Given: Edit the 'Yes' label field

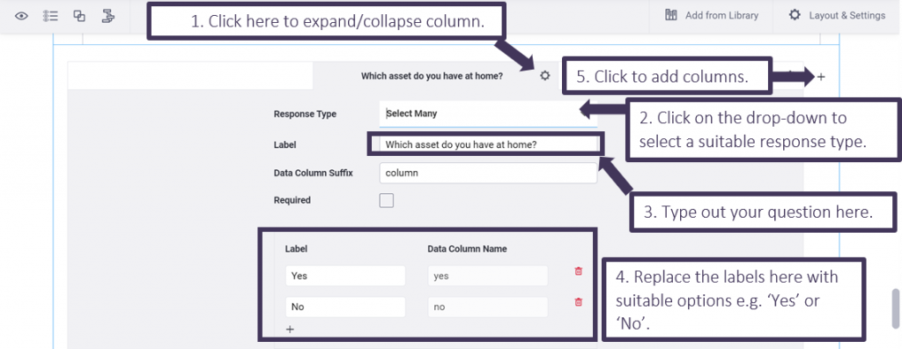Looking at the screenshot, I should pyautogui.click(x=345, y=276).
